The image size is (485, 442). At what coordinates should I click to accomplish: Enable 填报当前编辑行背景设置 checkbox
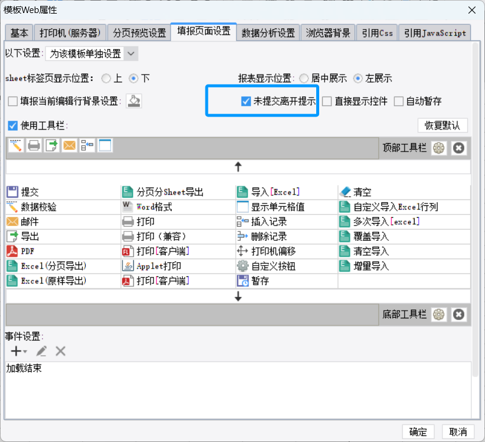(x=12, y=101)
